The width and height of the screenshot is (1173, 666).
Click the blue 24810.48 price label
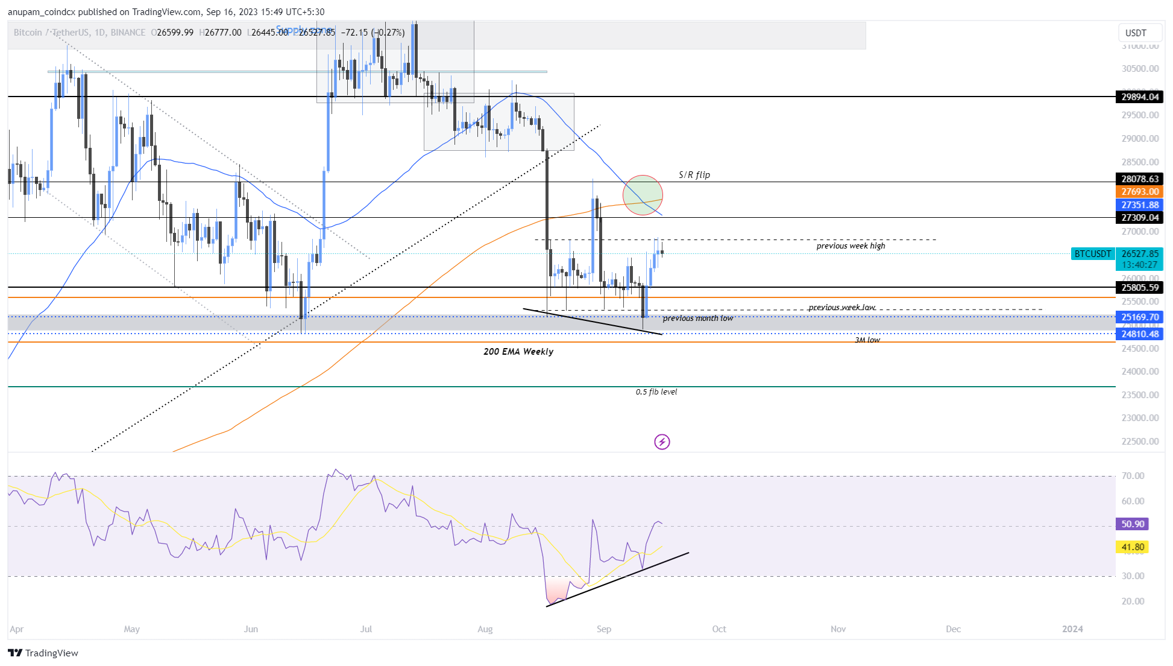pyautogui.click(x=1139, y=334)
